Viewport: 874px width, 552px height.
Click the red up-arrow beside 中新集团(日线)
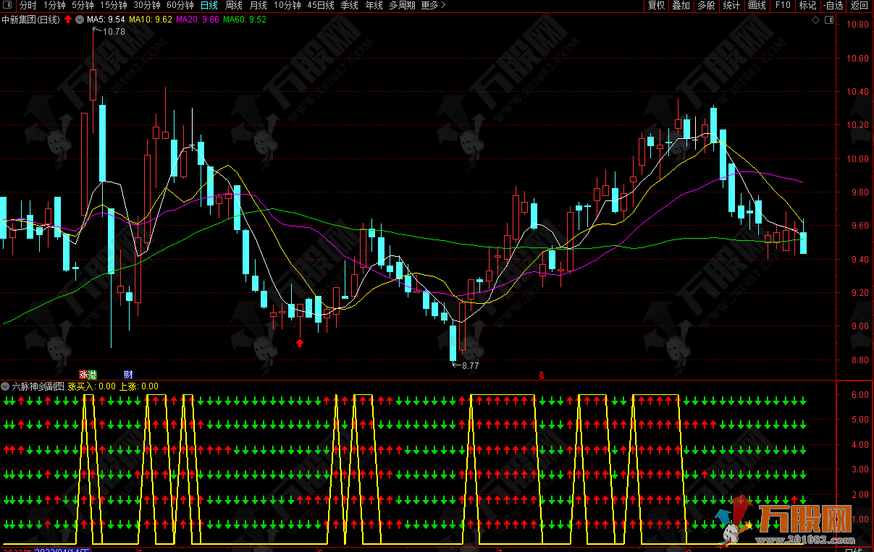[68, 20]
